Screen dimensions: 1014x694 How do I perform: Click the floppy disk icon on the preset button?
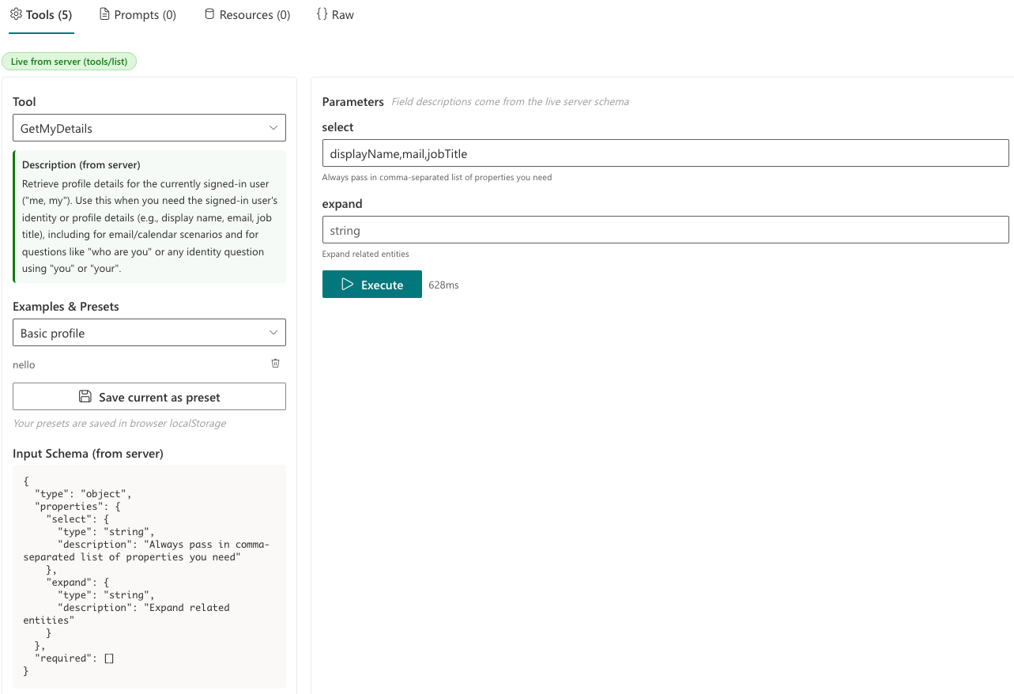click(85, 396)
